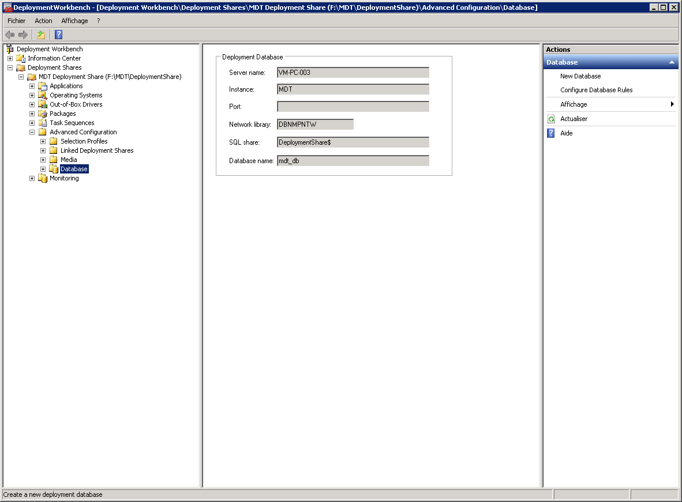Expand the Monitoring tree node
The width and height of the screenshot is (682, 502).
coord(32,178)
